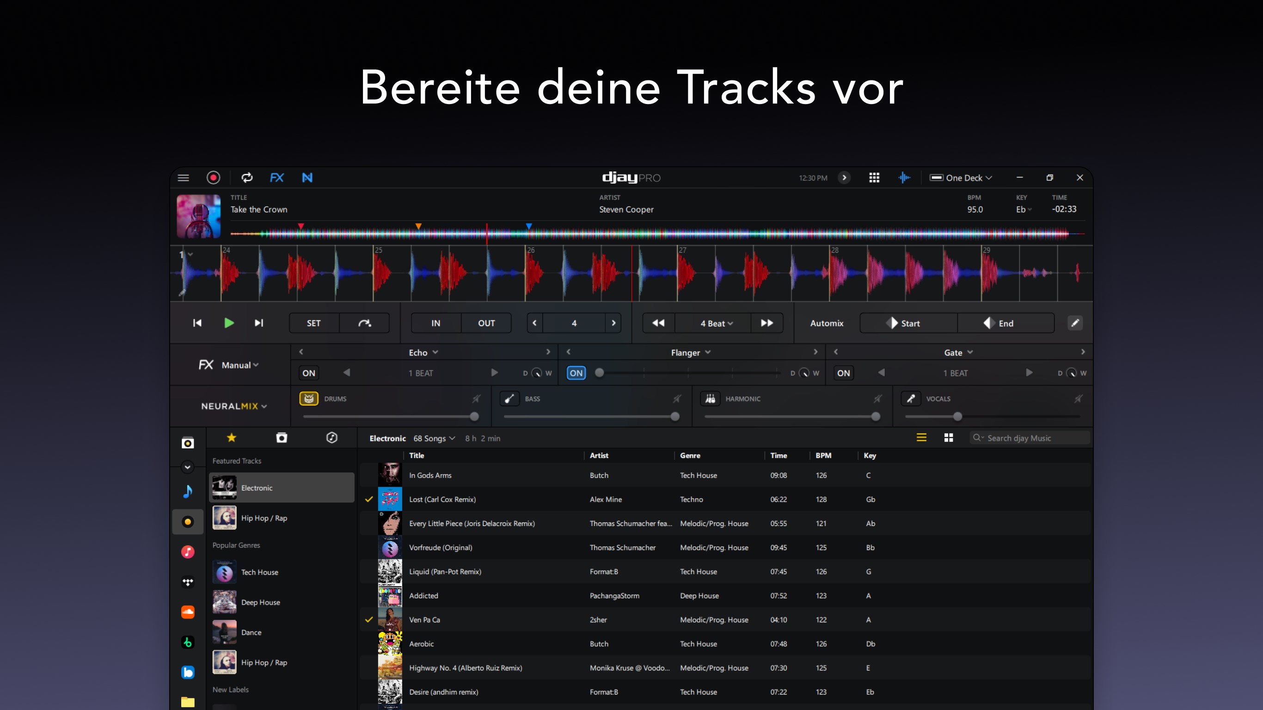Open the Apple Music source icon
This screenshot has height=710, width=1263.
click(x=188, y=552)
